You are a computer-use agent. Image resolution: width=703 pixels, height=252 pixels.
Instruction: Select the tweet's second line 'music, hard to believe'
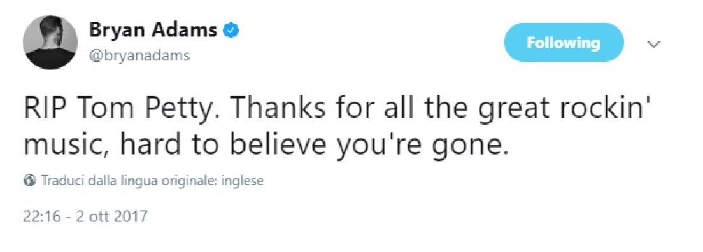[178, 146]
